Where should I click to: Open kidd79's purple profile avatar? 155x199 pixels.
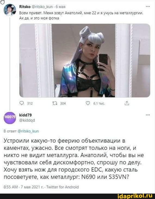10,118
